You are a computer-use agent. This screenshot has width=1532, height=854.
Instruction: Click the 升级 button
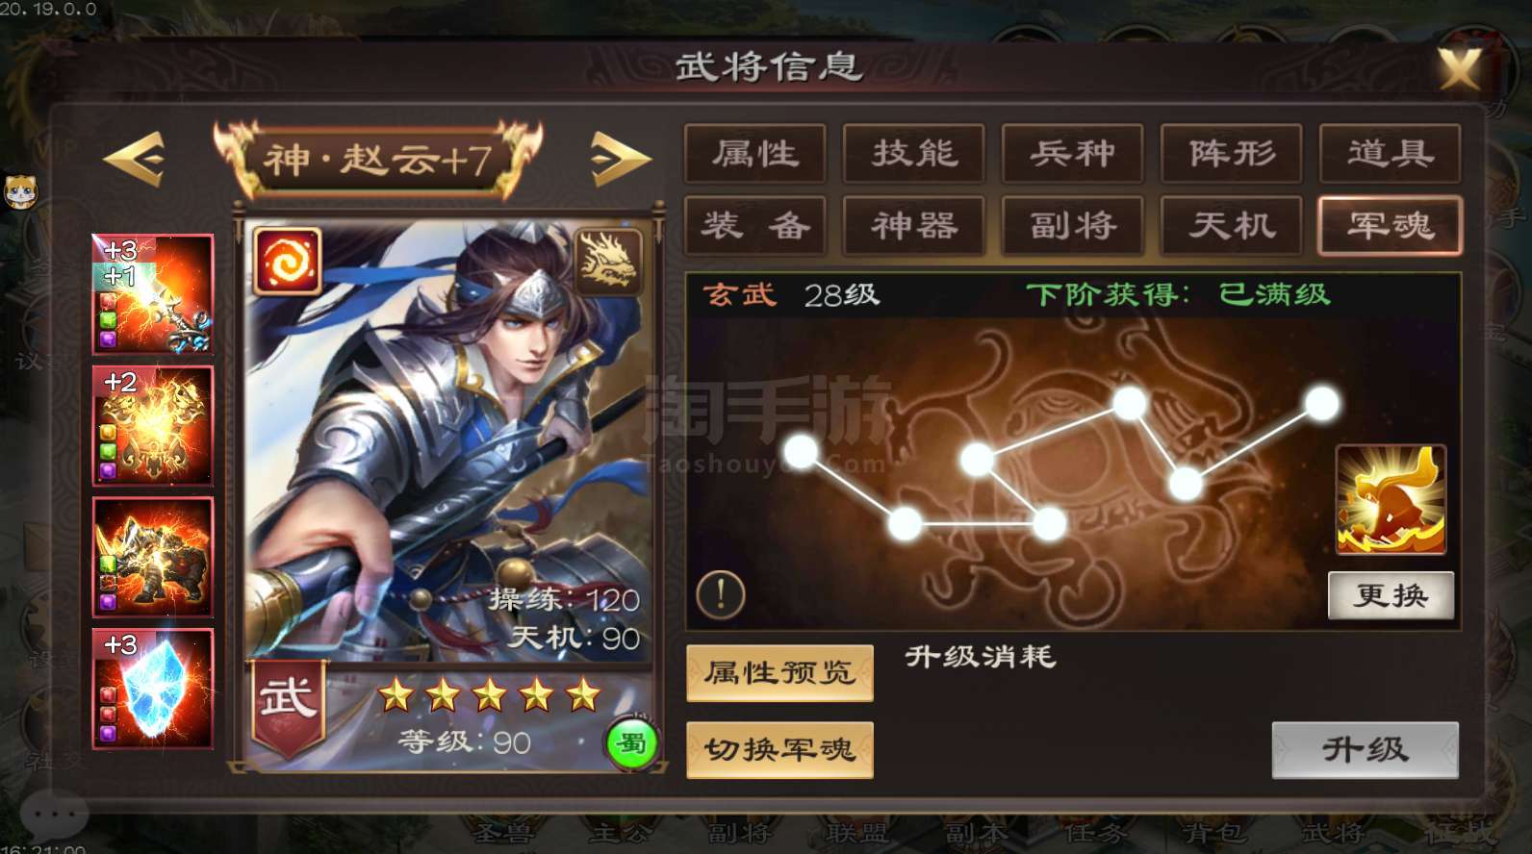(x=1366, y=750)
